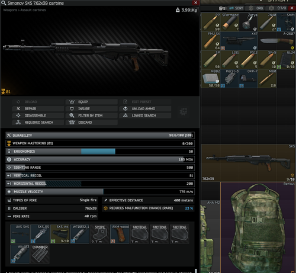
Task: Select the OKP-7 sight in stash
Action: pos(249,79)
